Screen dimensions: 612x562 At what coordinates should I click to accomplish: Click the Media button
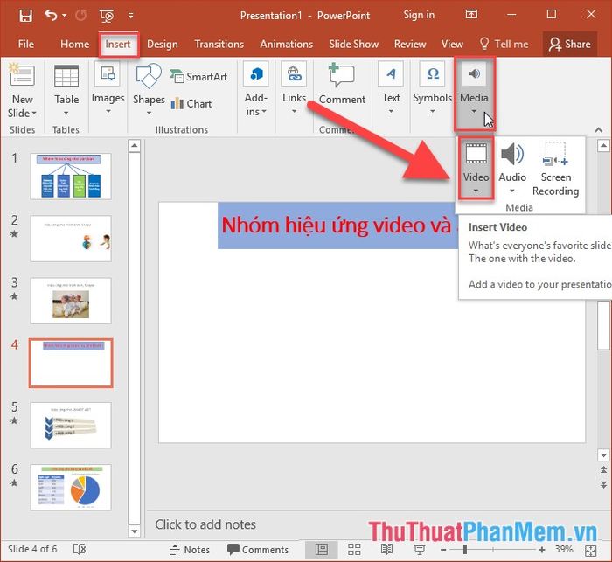[474, 93]
